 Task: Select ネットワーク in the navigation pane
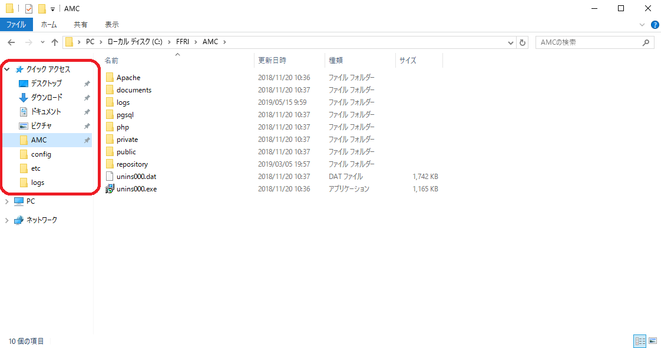click(42, 220)
